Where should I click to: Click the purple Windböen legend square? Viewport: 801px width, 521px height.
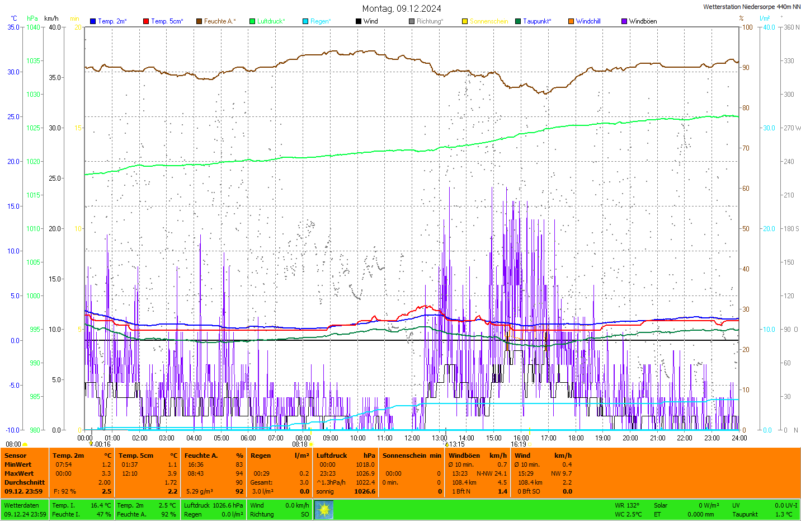tap(624, 21)
